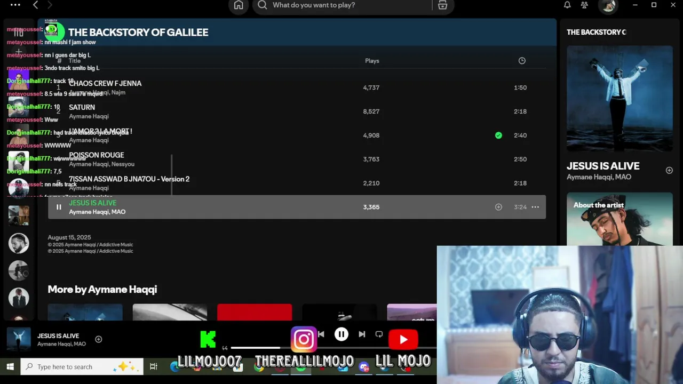Skip to the previous track
This screenshot has width=683, height=384.
321,334
